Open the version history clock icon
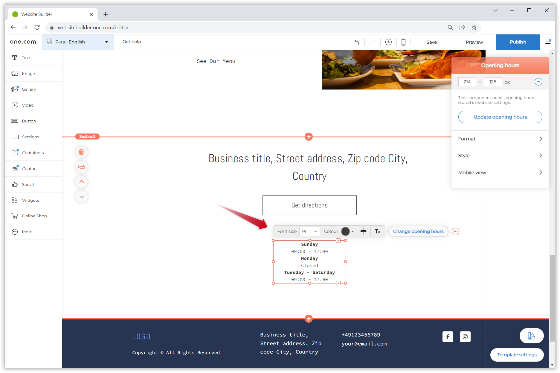 coord(388,42)
